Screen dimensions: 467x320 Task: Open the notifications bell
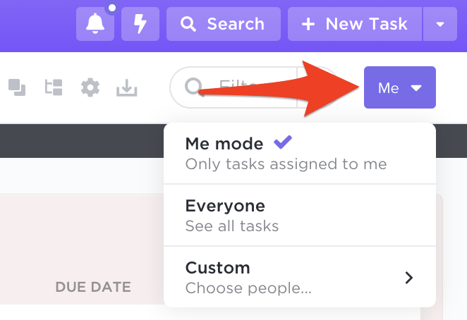(95, 25)
